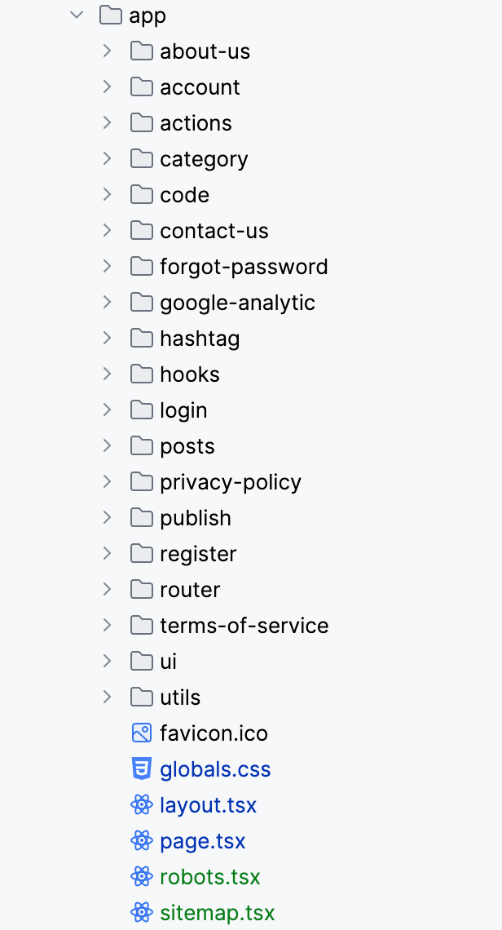This screenshot has height=930, width=502.
Task: Select the privacy-policy folder name
Action: click(231, 482)
